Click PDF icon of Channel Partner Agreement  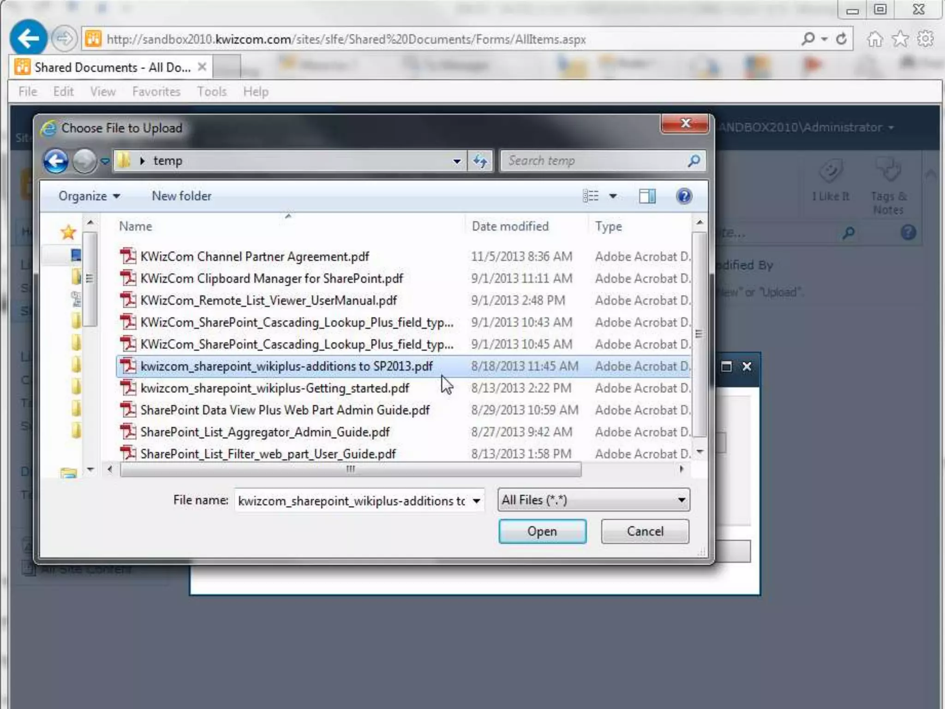point(128,256)
